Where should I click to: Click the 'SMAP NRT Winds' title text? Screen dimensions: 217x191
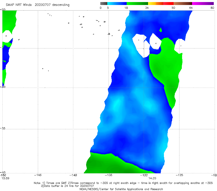19,5
